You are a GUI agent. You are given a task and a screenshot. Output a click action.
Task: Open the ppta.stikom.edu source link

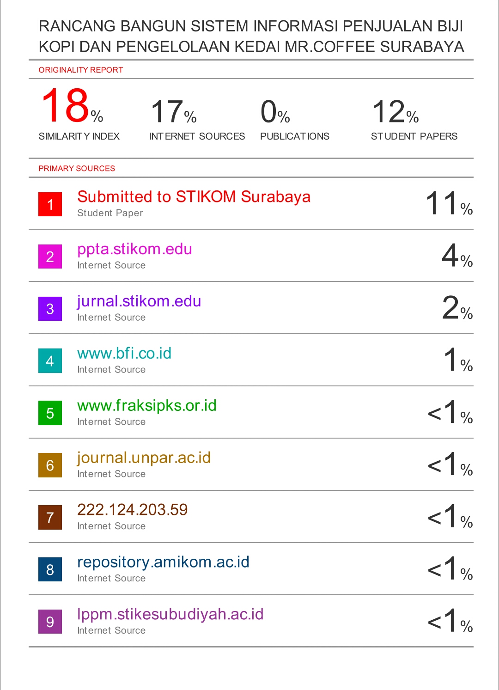point(134,249)
